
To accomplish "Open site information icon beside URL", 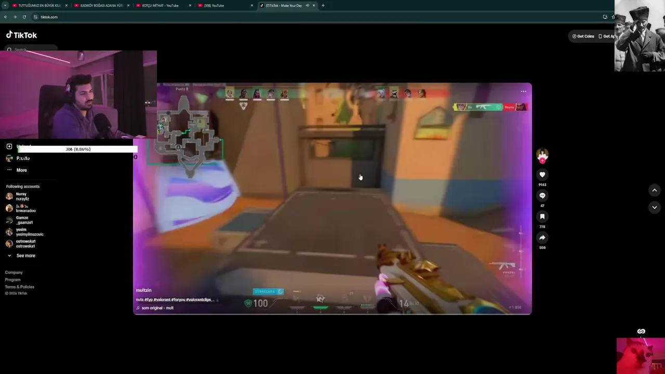I will (35, 17).
